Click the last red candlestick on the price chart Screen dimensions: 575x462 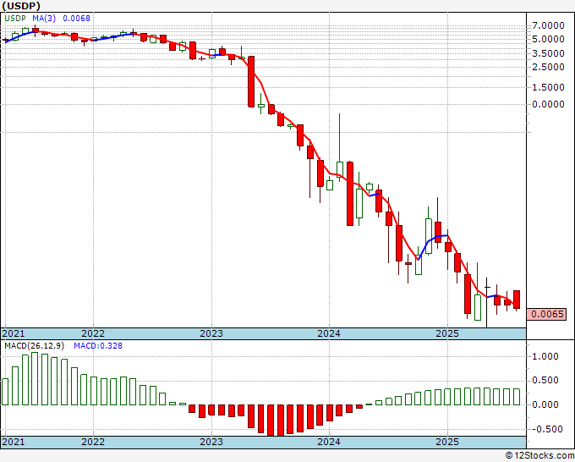[517, 300]
